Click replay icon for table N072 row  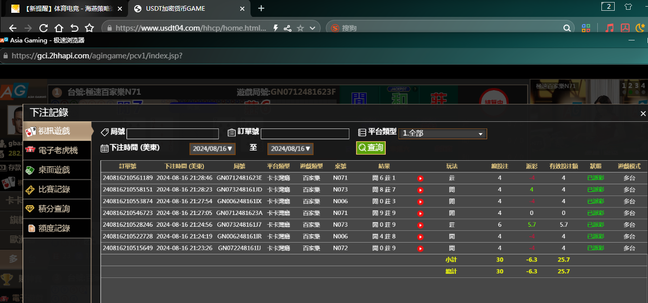pyautogui.click(x=420, y=248)
